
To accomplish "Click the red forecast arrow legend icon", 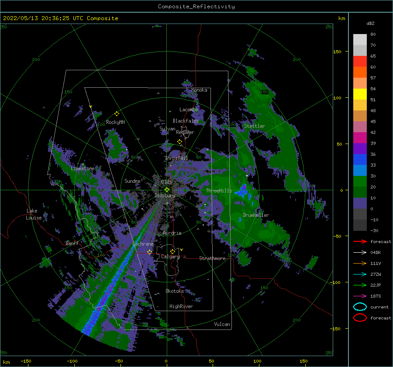I will click(360, 241).
